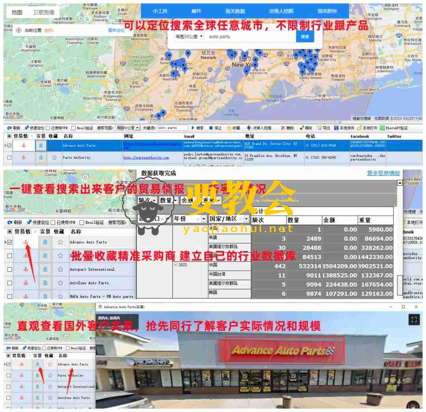Click the 收藏 star icon in the toolbar

click(x=229, y=128)
